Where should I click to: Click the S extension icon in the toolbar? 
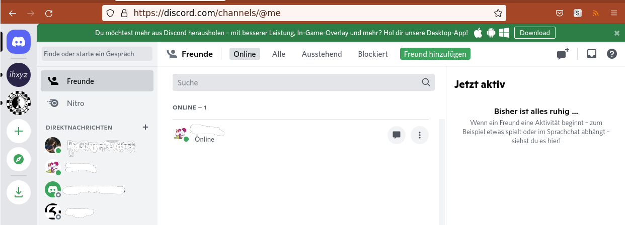click(x=578, y=13)
